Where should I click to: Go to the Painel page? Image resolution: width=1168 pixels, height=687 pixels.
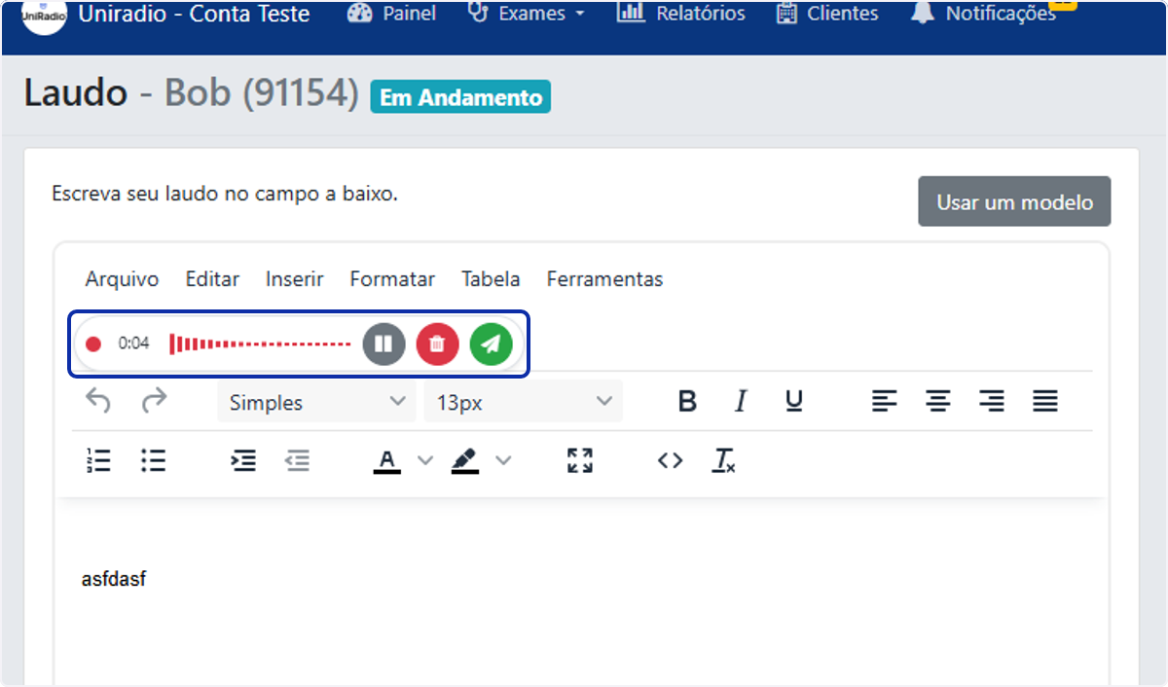[x=391, y=14]
